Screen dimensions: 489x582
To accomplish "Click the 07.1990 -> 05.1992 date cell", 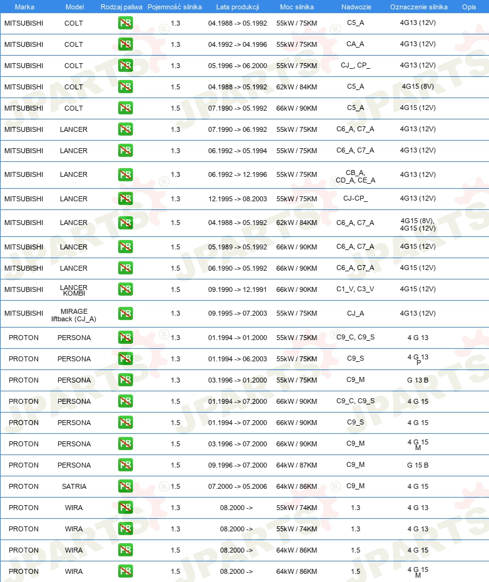I will point(238,108).
